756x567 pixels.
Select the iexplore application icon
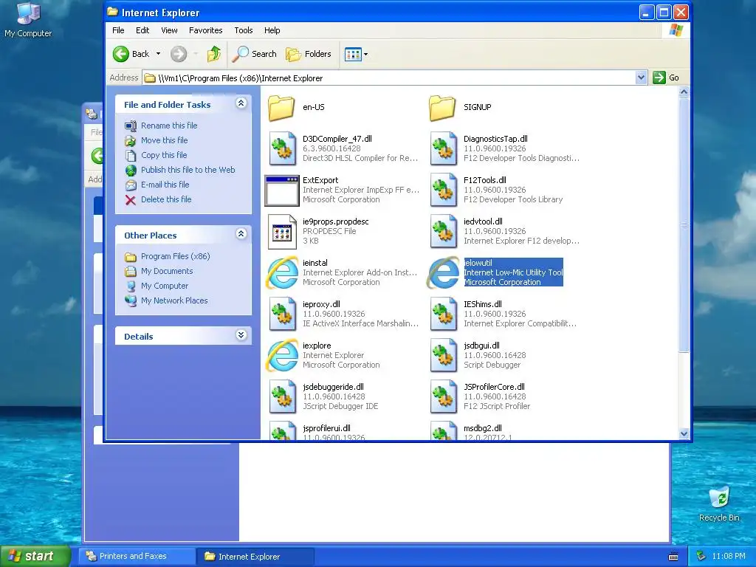(x=283, y=355)
